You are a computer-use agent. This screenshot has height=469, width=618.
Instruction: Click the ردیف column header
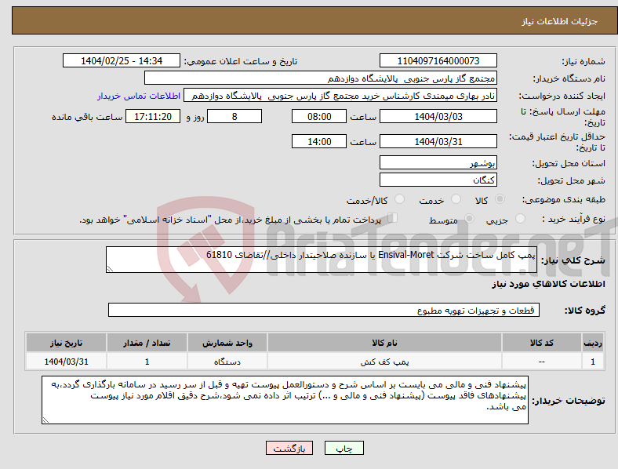click(x=593, y=343)
